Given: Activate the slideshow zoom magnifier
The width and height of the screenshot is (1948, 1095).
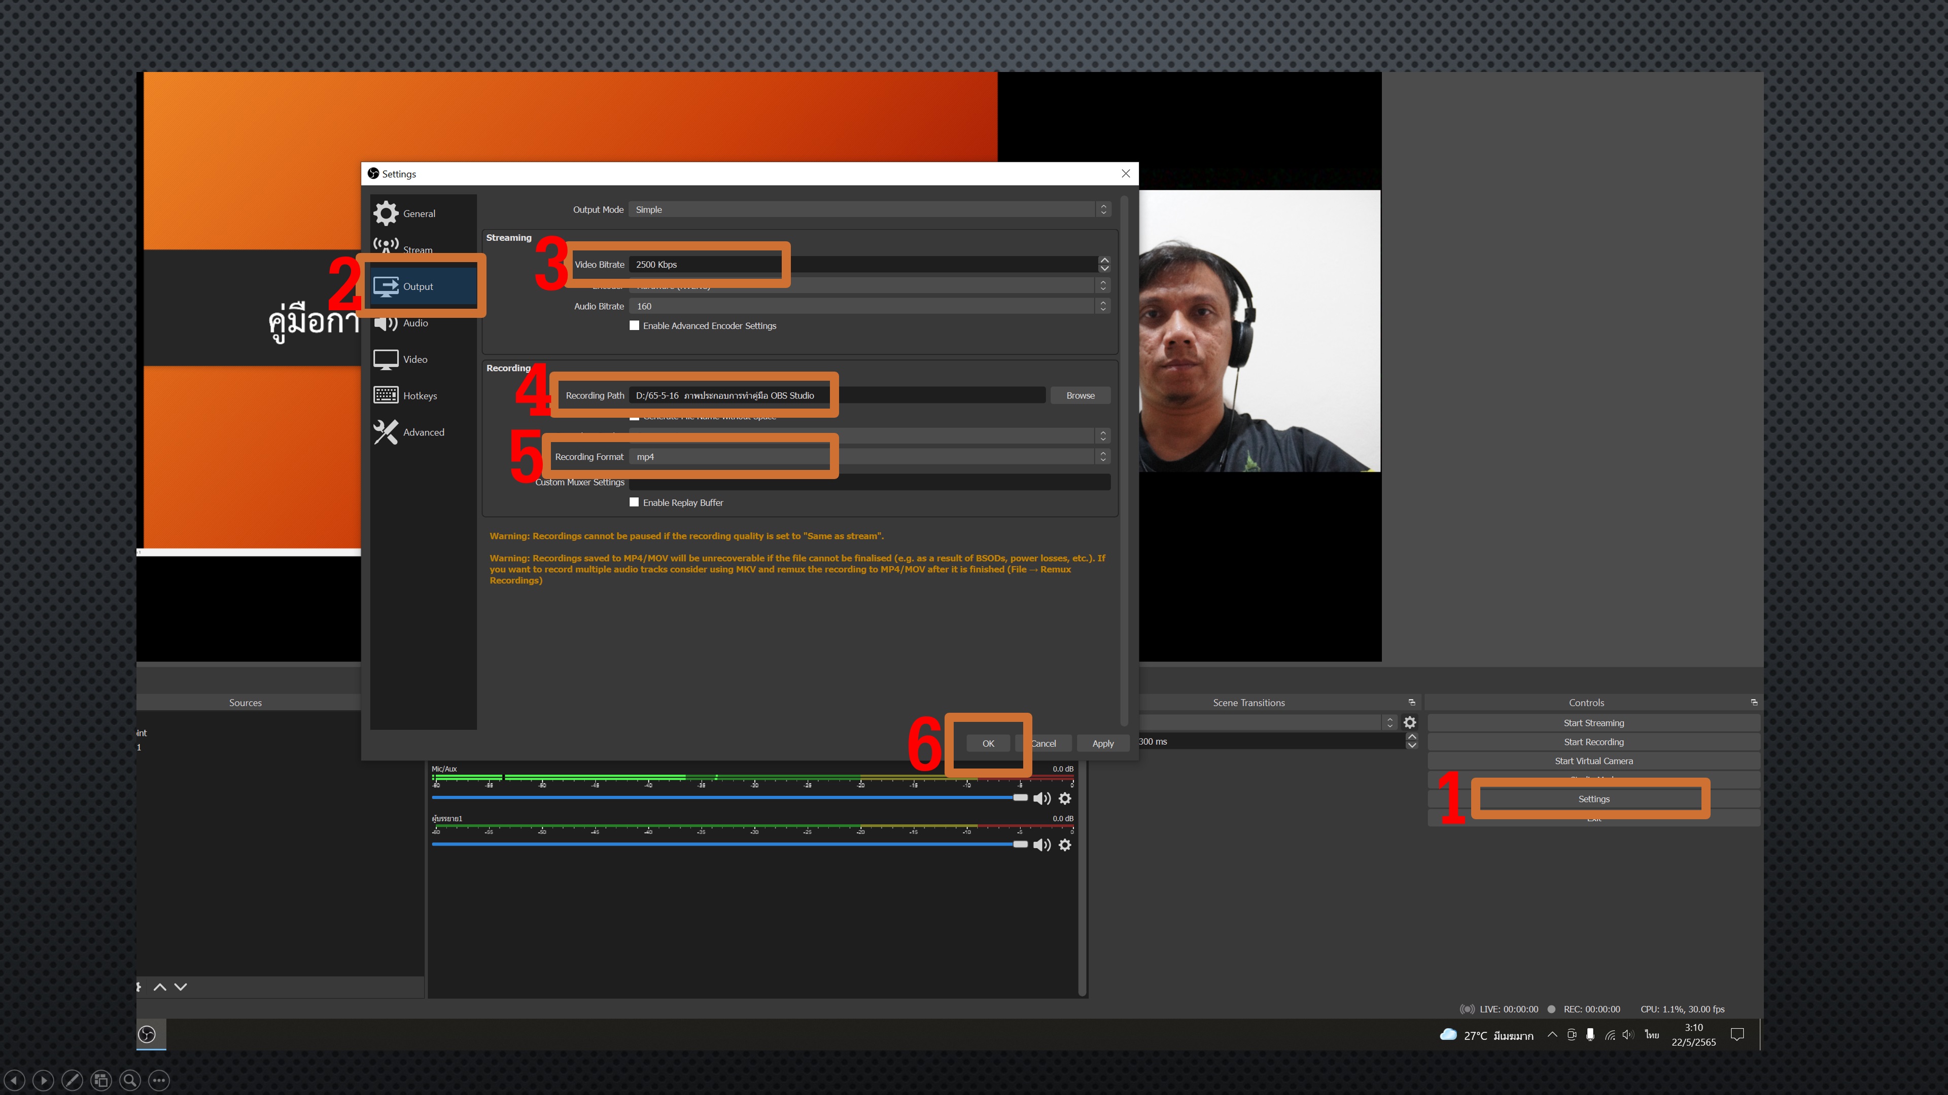Looking at the screenshot, I should (130, 1081).
